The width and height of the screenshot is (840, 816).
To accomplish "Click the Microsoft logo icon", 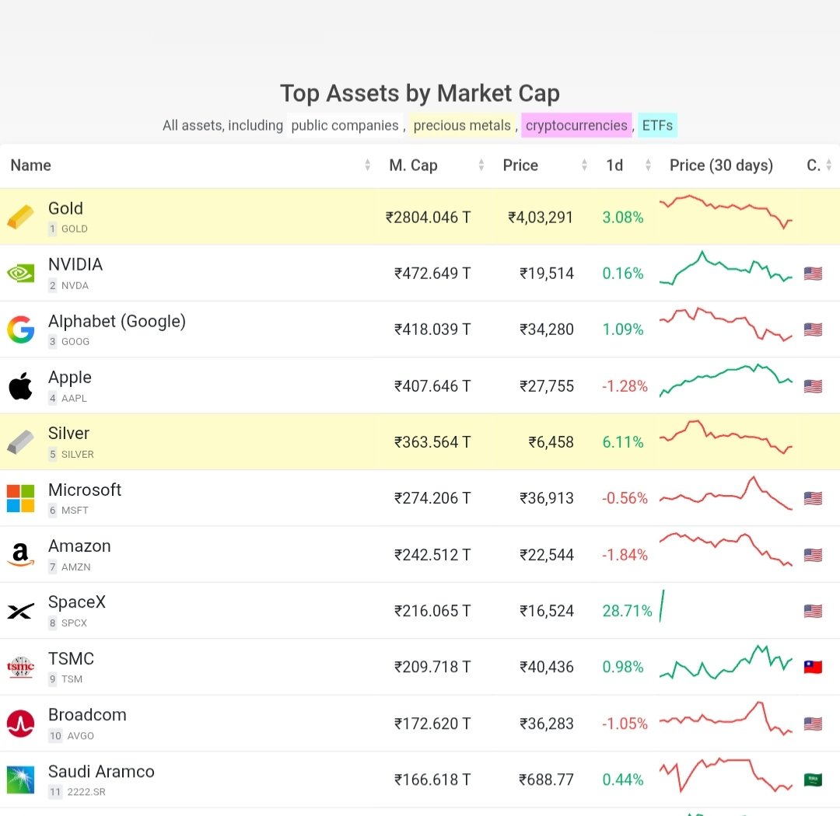I will 20,498.
